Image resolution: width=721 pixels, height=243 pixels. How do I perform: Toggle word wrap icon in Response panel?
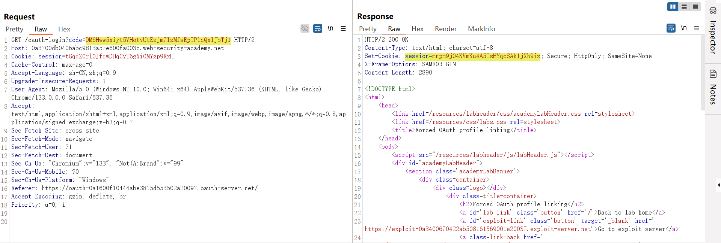tap(671, 28)
